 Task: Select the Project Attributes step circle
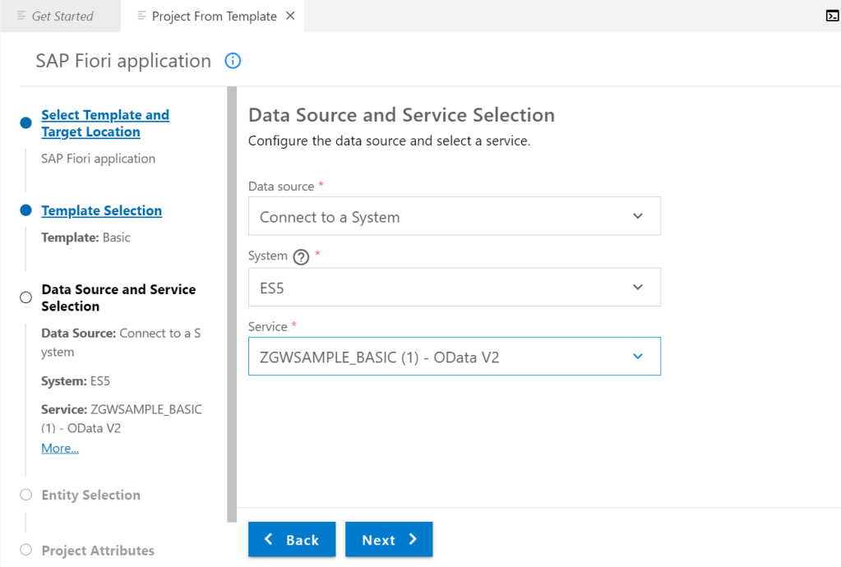25,550
